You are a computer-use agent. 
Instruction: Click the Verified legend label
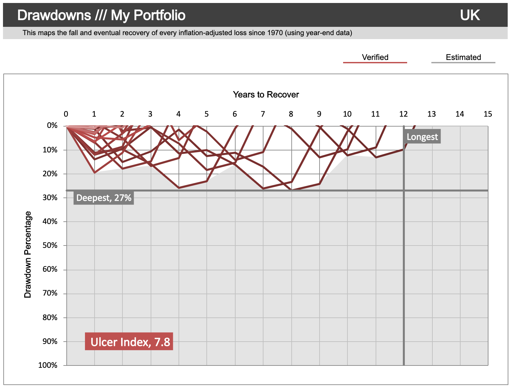pos(375,57)
